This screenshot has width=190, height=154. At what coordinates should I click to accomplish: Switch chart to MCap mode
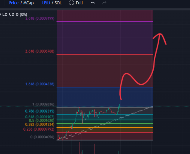(x=28, y=3)
